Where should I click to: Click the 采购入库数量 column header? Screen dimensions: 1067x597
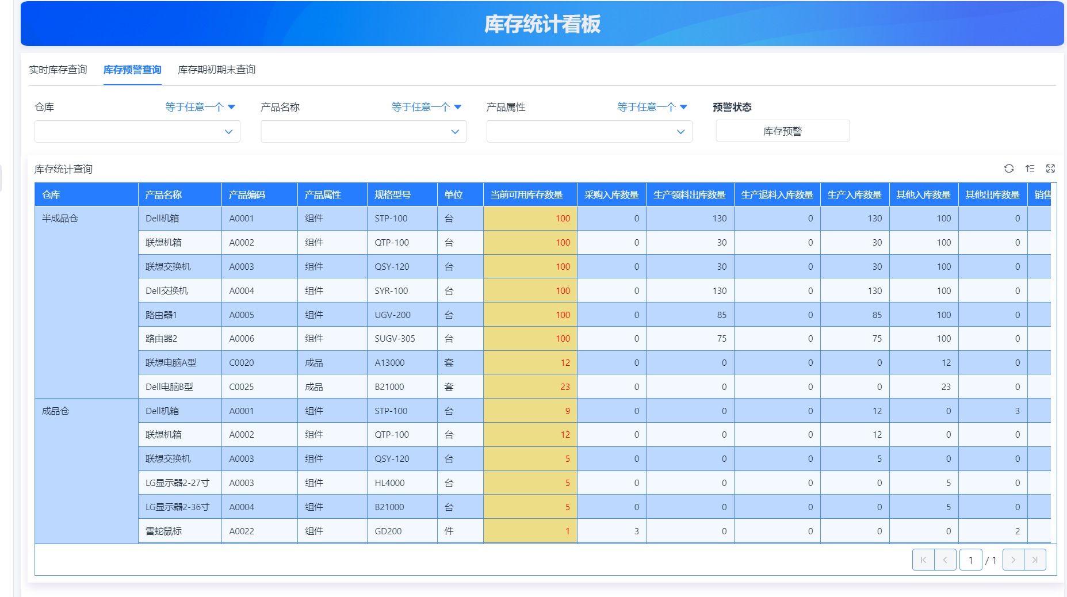click(611, 194)
